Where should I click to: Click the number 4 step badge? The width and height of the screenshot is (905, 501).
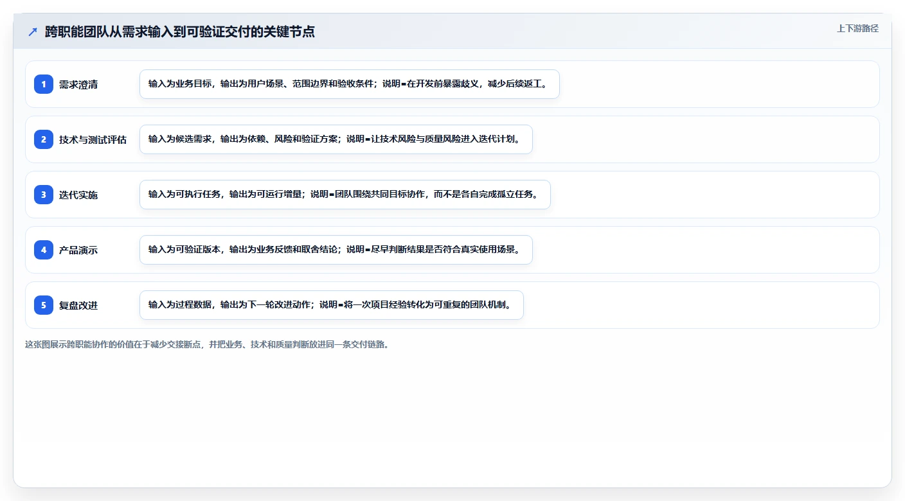point(44,250)
